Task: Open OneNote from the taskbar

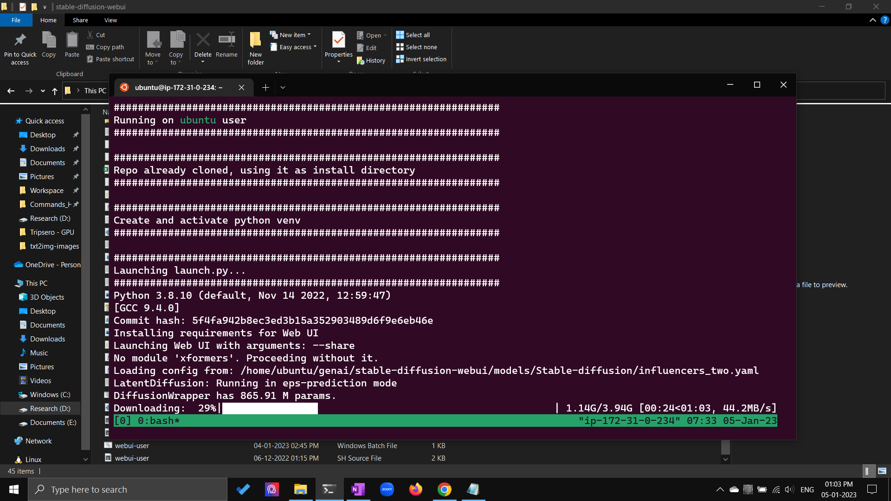Action: [358, 489]
